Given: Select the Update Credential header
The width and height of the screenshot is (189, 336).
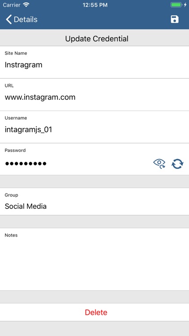Looking at the screenshot, I should point(97,39).
